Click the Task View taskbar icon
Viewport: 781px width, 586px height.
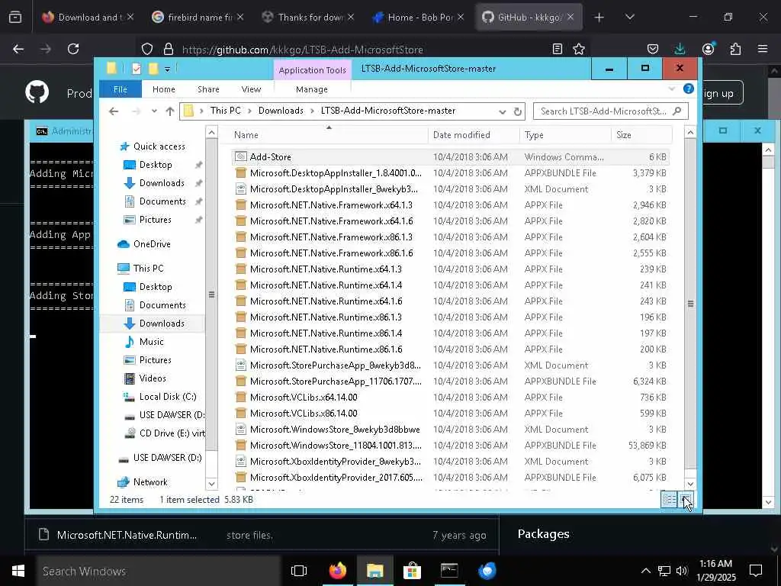[299, 571]
